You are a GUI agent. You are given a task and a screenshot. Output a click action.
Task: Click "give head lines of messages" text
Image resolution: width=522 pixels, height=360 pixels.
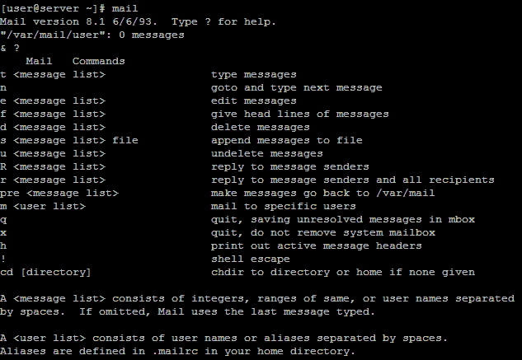299,114
